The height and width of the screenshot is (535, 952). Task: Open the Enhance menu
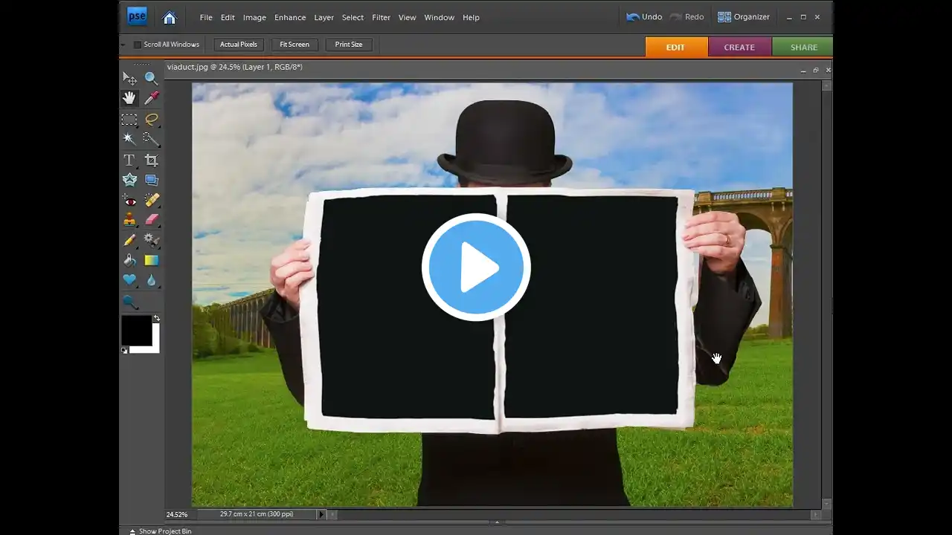tap(289, 17)
